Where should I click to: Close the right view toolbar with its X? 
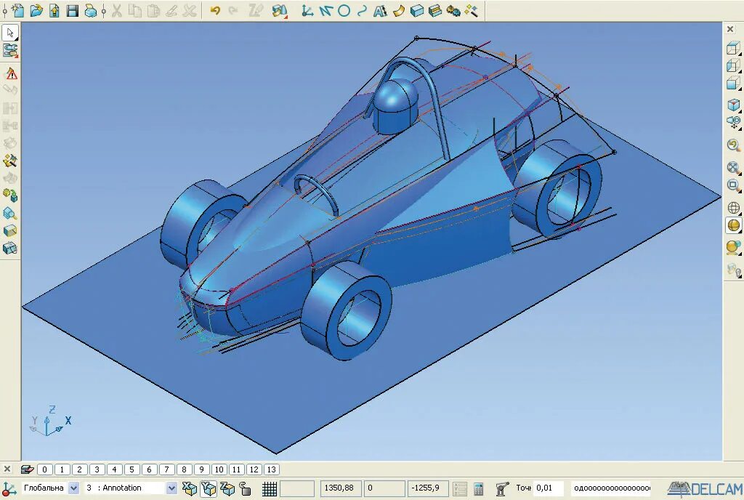730,29
